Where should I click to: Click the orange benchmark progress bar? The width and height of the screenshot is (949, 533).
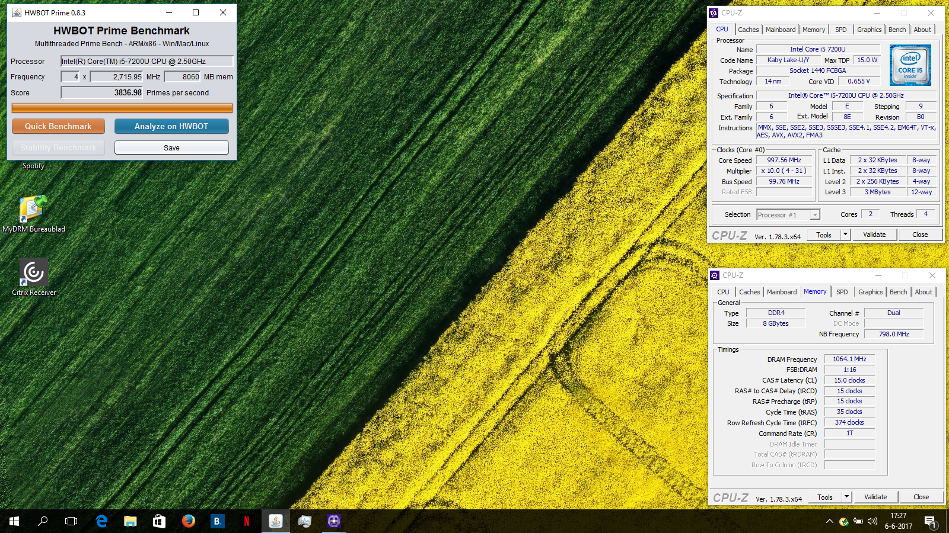point(122,108)
